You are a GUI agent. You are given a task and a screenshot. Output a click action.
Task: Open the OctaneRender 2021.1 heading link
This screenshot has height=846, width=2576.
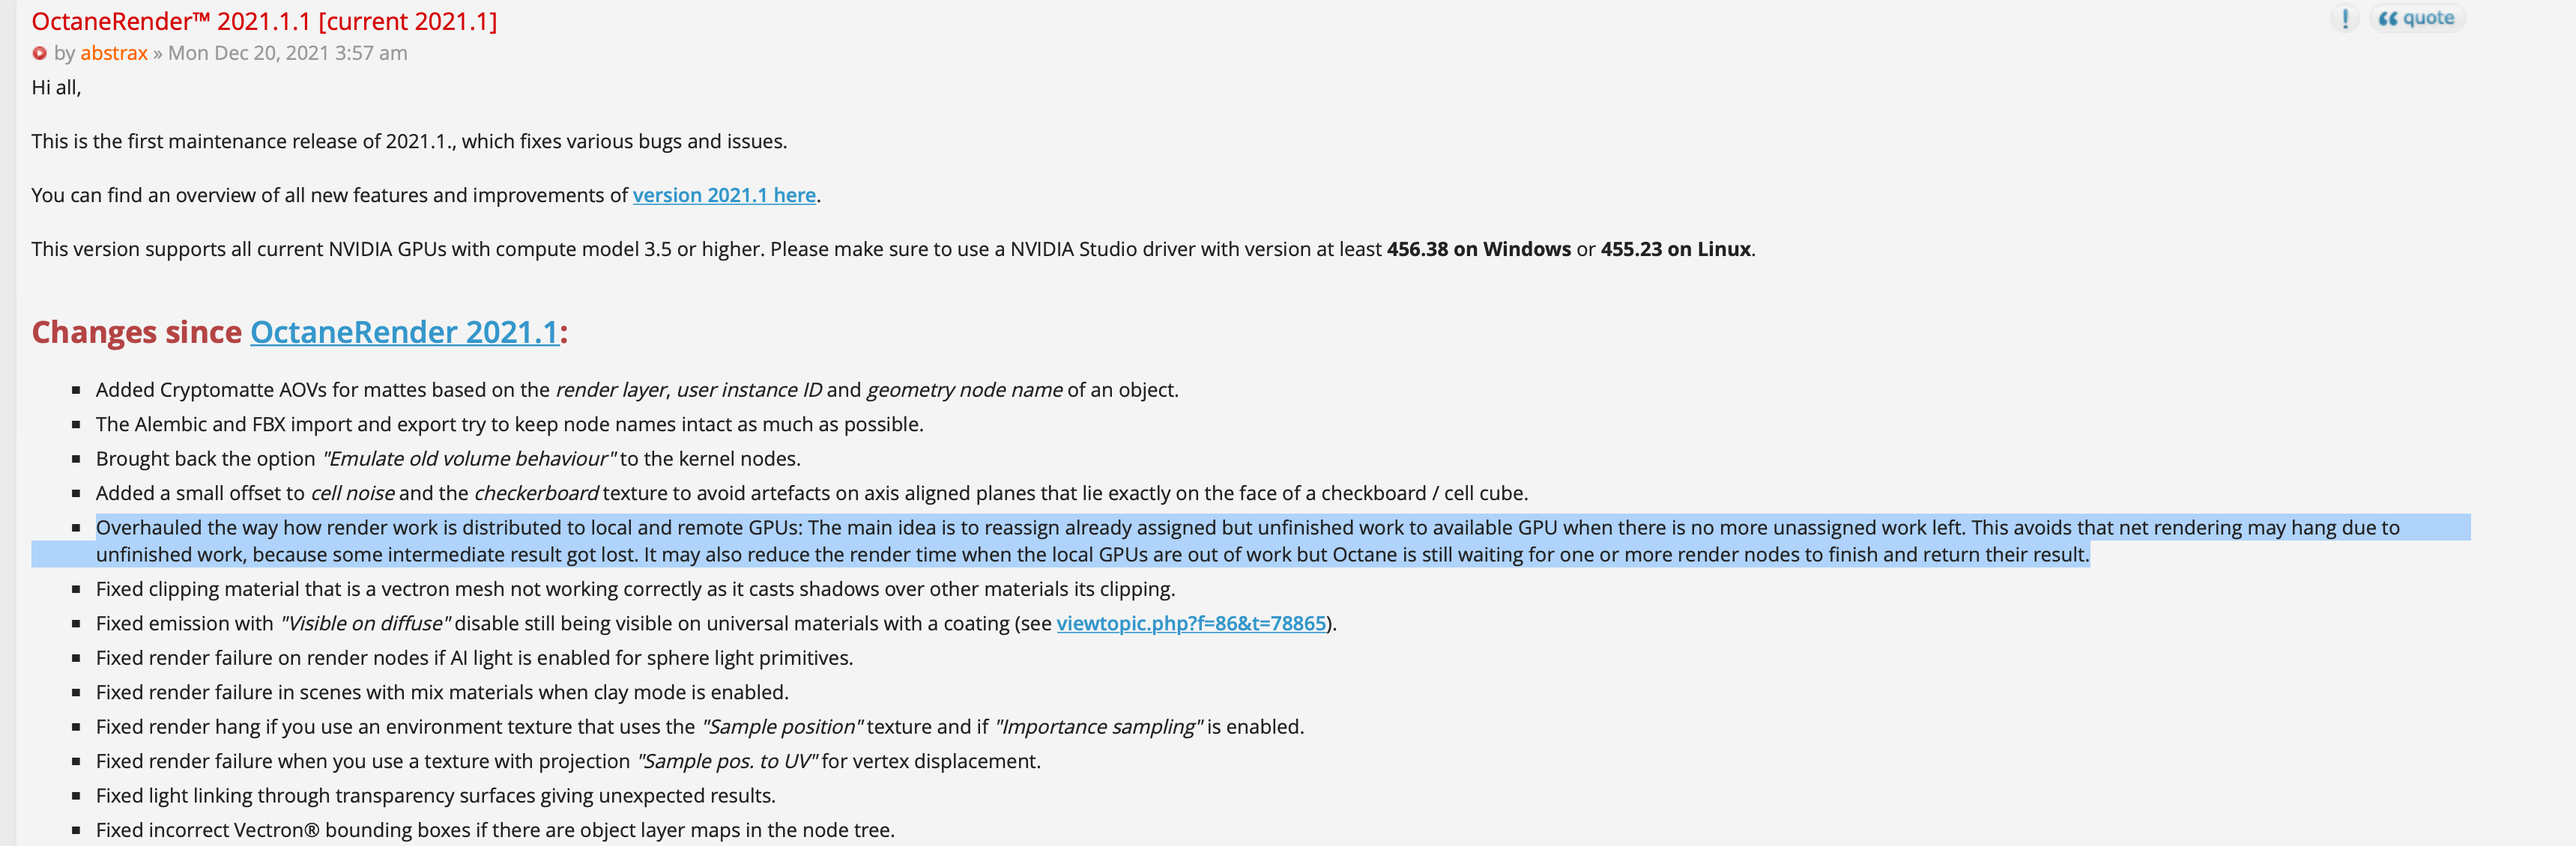click(404, 332)
